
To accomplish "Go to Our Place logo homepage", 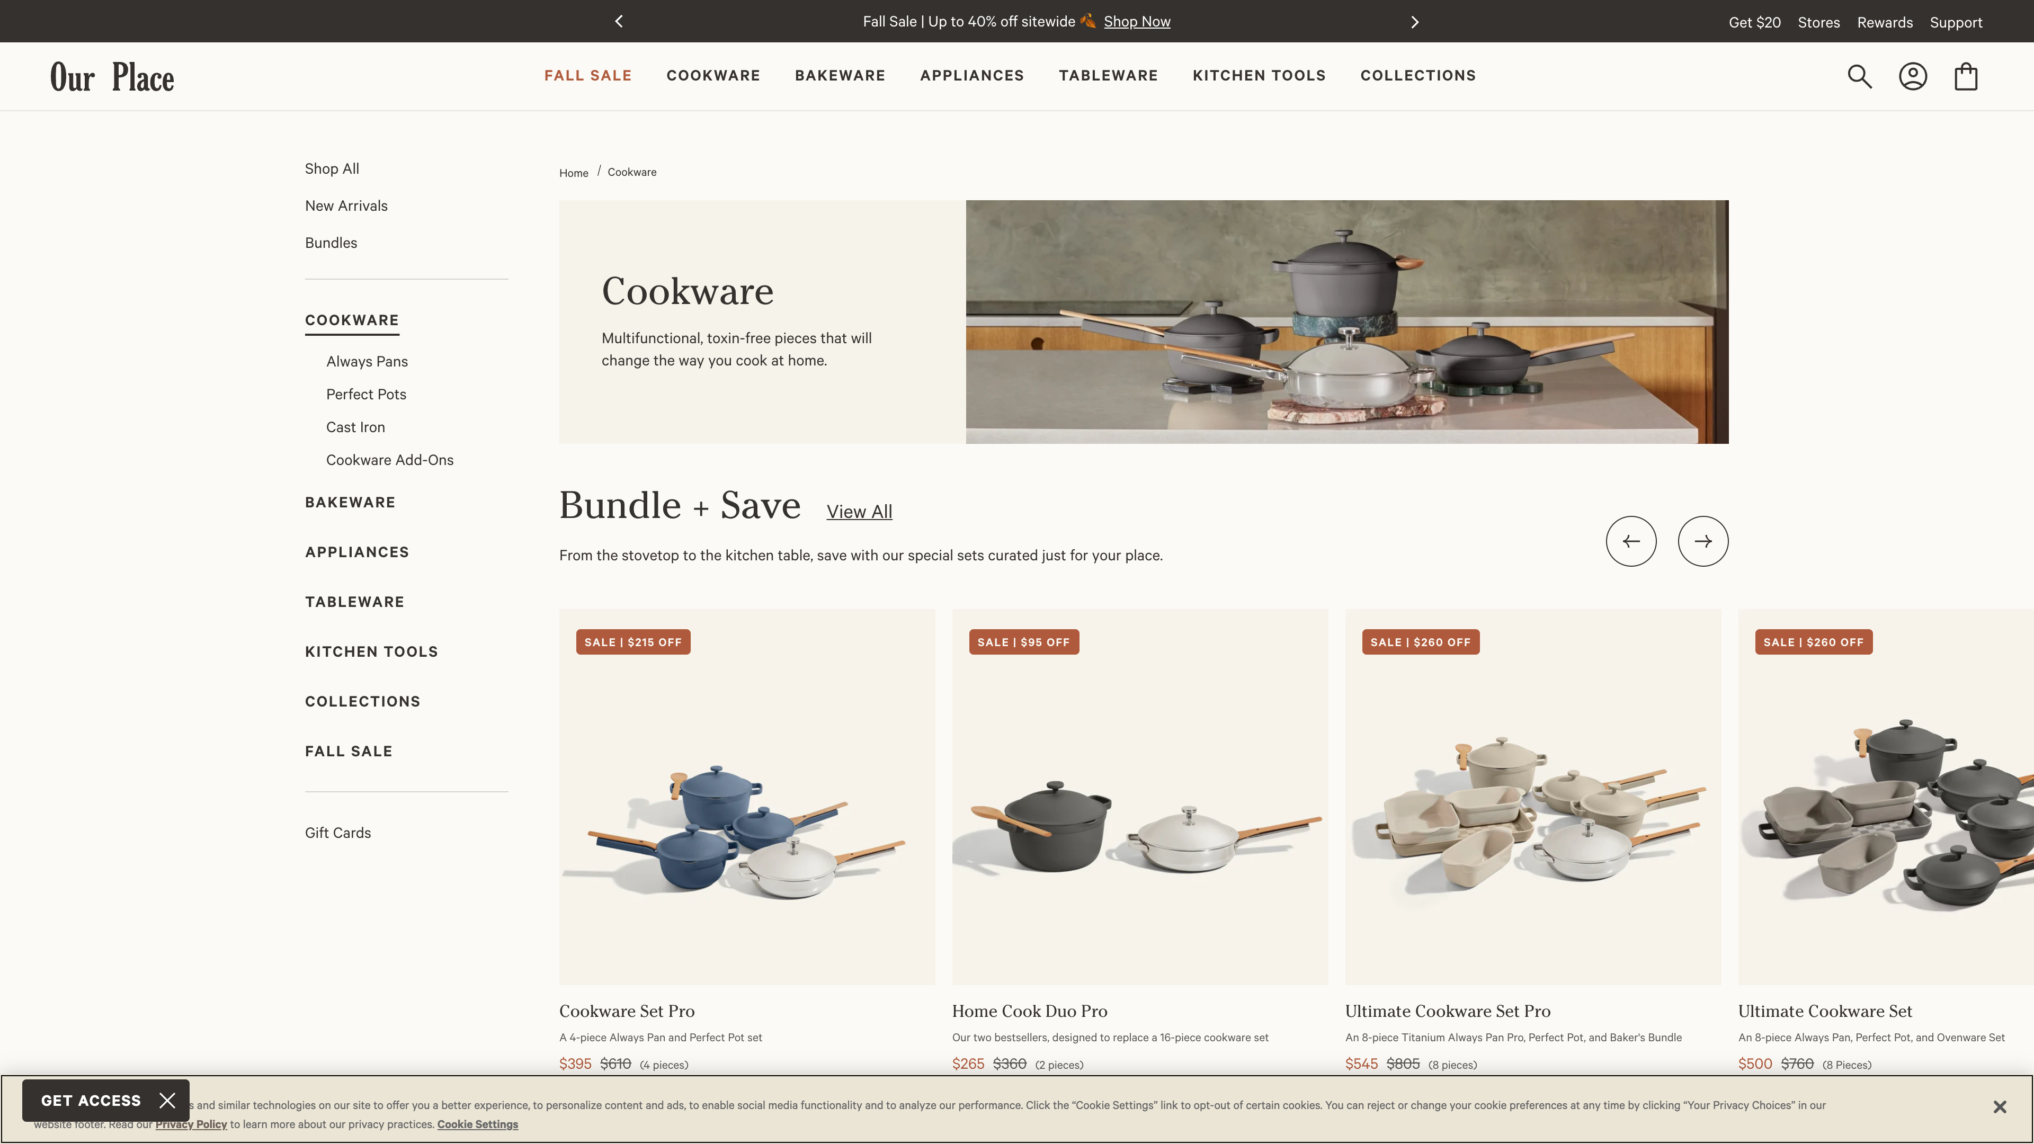I will pyautogui.click(x=112, y=77).
